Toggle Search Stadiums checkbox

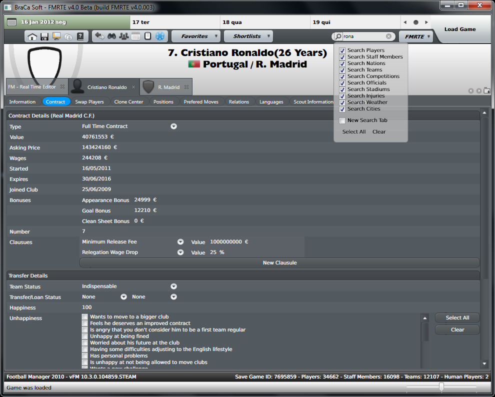pyautogui.click(x=342, y=89)
